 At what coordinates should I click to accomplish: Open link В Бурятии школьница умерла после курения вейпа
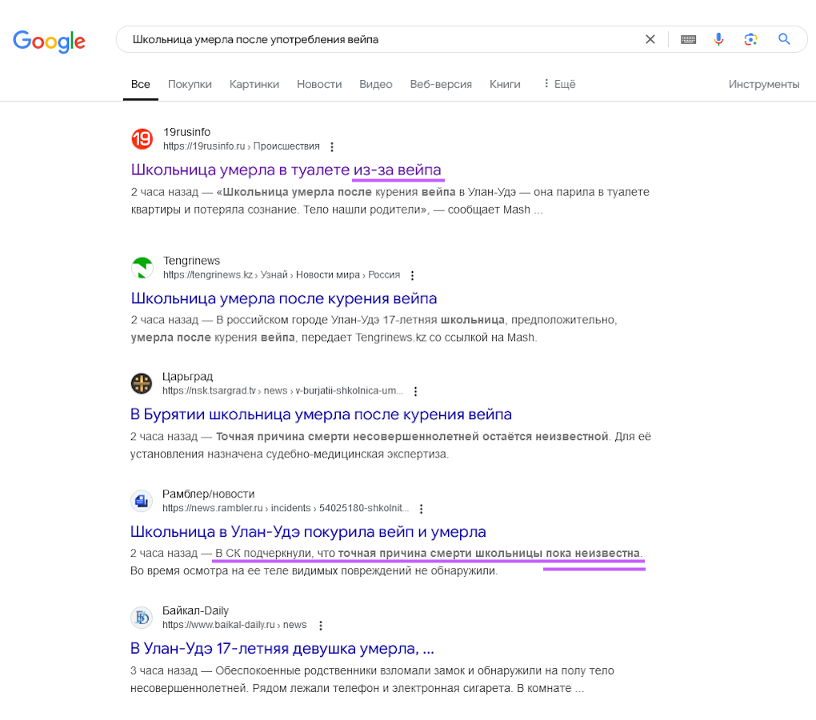321,414
